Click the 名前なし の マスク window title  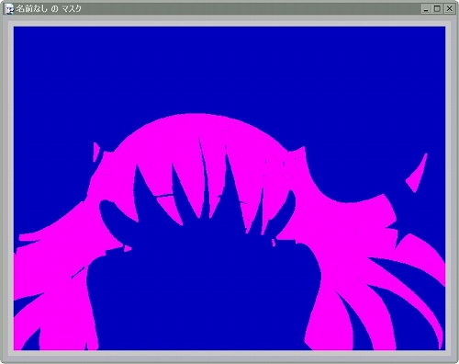[49, 9]
